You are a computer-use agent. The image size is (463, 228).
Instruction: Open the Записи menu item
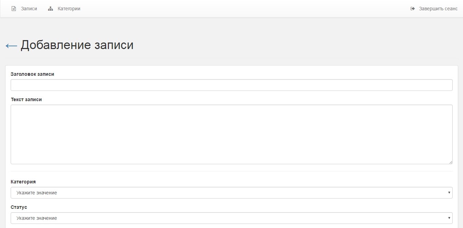point(29,9)
